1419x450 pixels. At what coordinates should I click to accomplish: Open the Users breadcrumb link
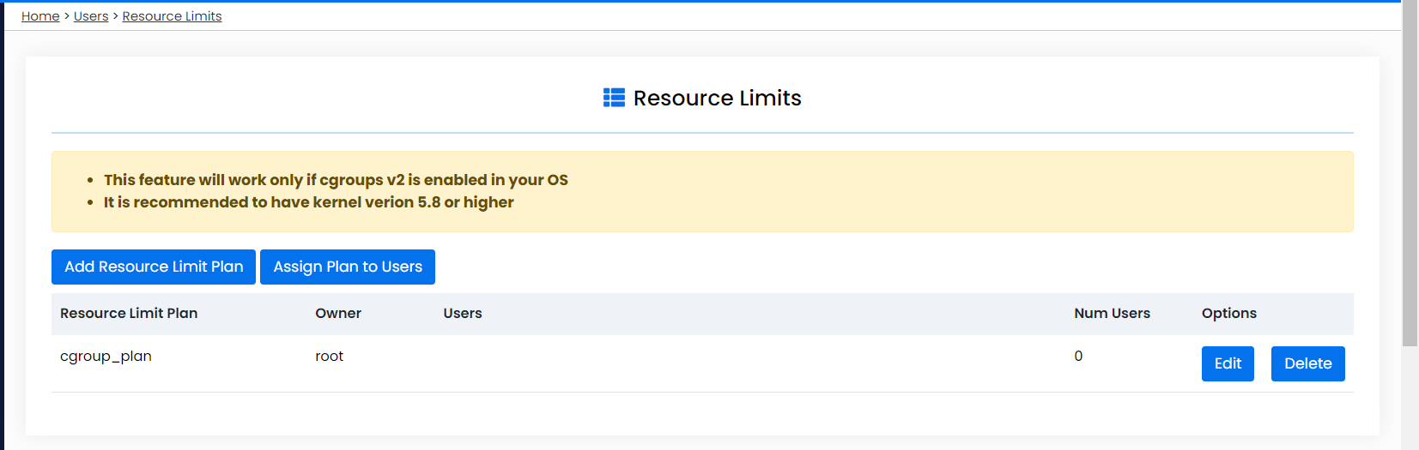coord(91,16)
